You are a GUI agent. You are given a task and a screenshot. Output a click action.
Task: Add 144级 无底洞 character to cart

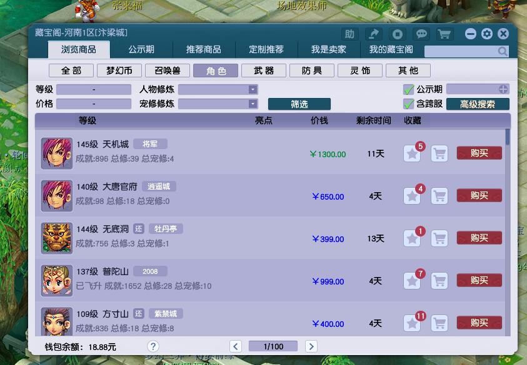click(x=439, y=238)
